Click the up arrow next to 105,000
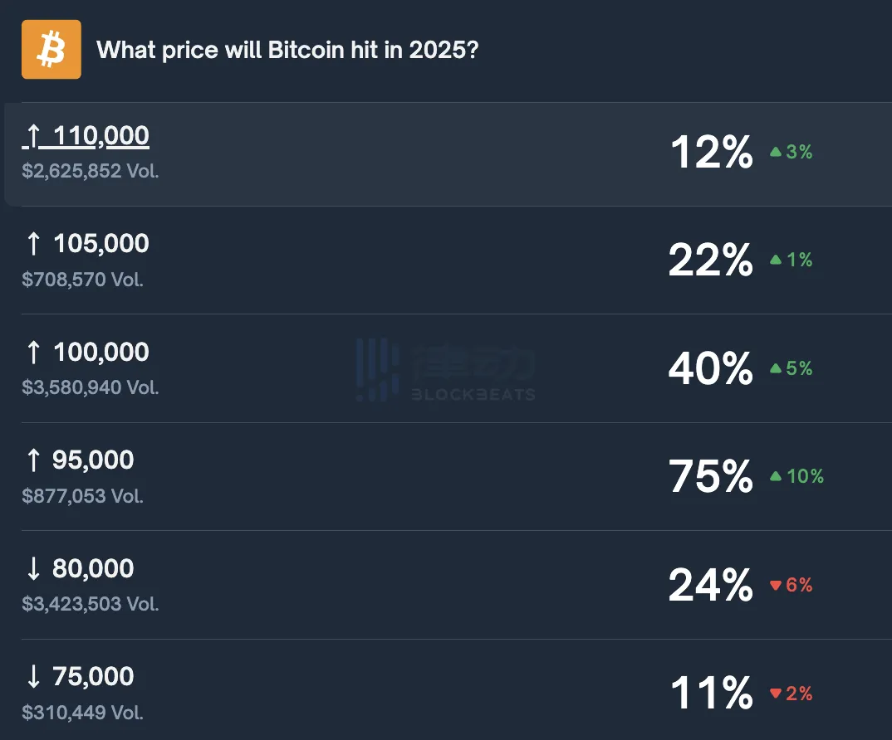The width and height of the screenshot is (892, 740). (x=32, y=242)
